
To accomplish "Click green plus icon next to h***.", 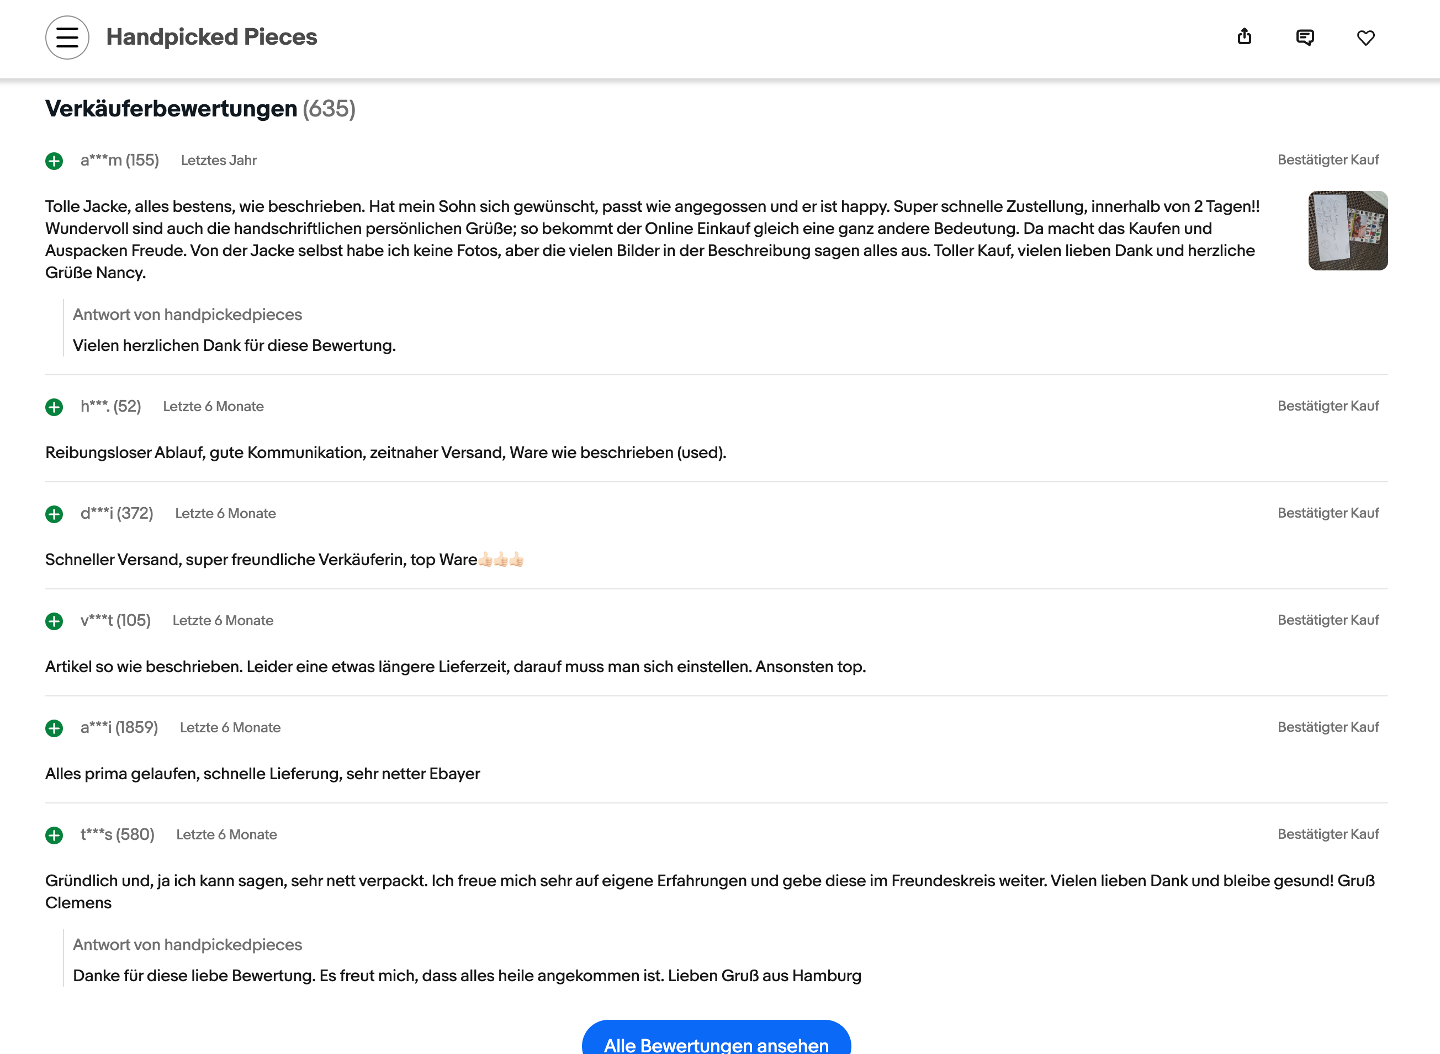I will point(54,407).
